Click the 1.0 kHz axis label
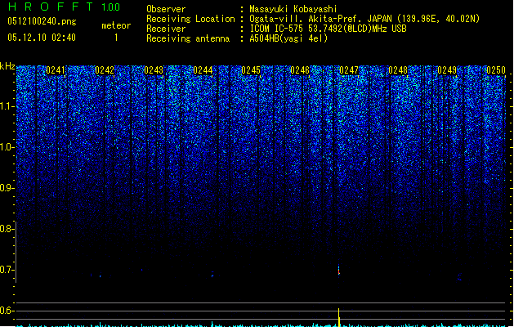 (7, 147)
